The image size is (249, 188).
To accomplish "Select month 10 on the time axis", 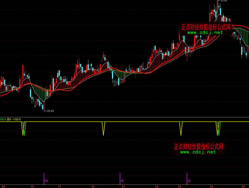I will [x=32, y=186].
